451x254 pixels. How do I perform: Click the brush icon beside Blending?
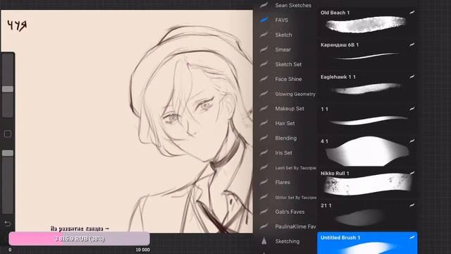pos(264,138)
